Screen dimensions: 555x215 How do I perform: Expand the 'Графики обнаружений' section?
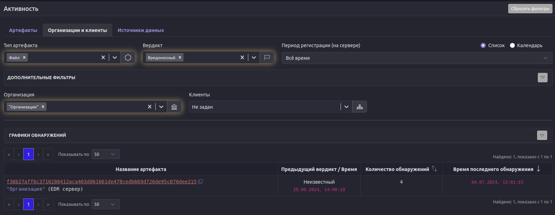(542, 135)
